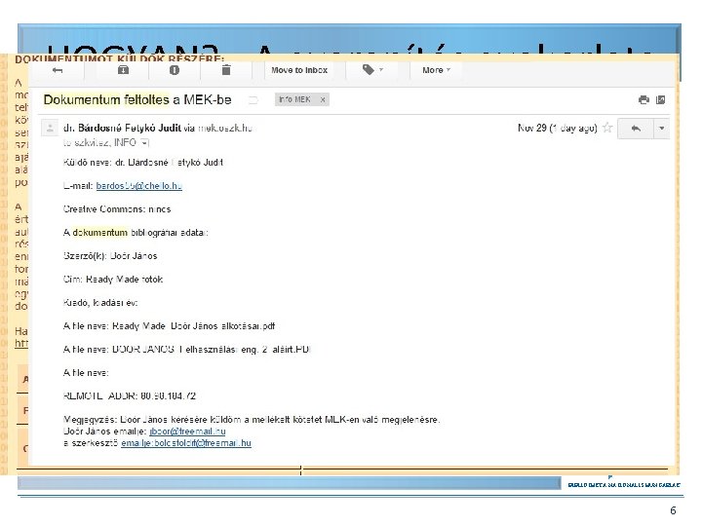This screenshot has height=526, width=702.
Task: Click slide page number 6
Action: point(673,510)
